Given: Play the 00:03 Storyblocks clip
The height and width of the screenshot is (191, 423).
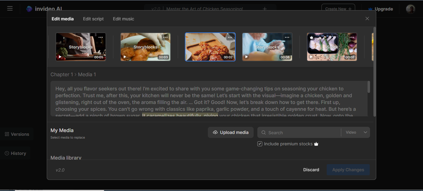Looking at the screenshot, I should pyautogui.click(x=125, y=57).
